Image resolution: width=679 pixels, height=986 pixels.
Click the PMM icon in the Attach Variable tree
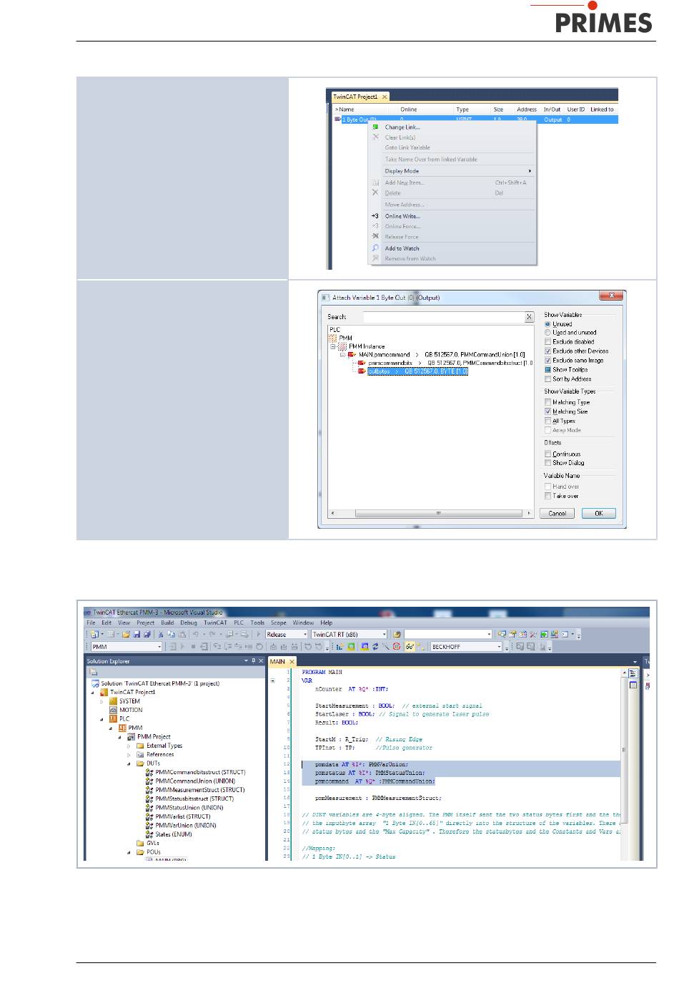click(x=333, y=338)
